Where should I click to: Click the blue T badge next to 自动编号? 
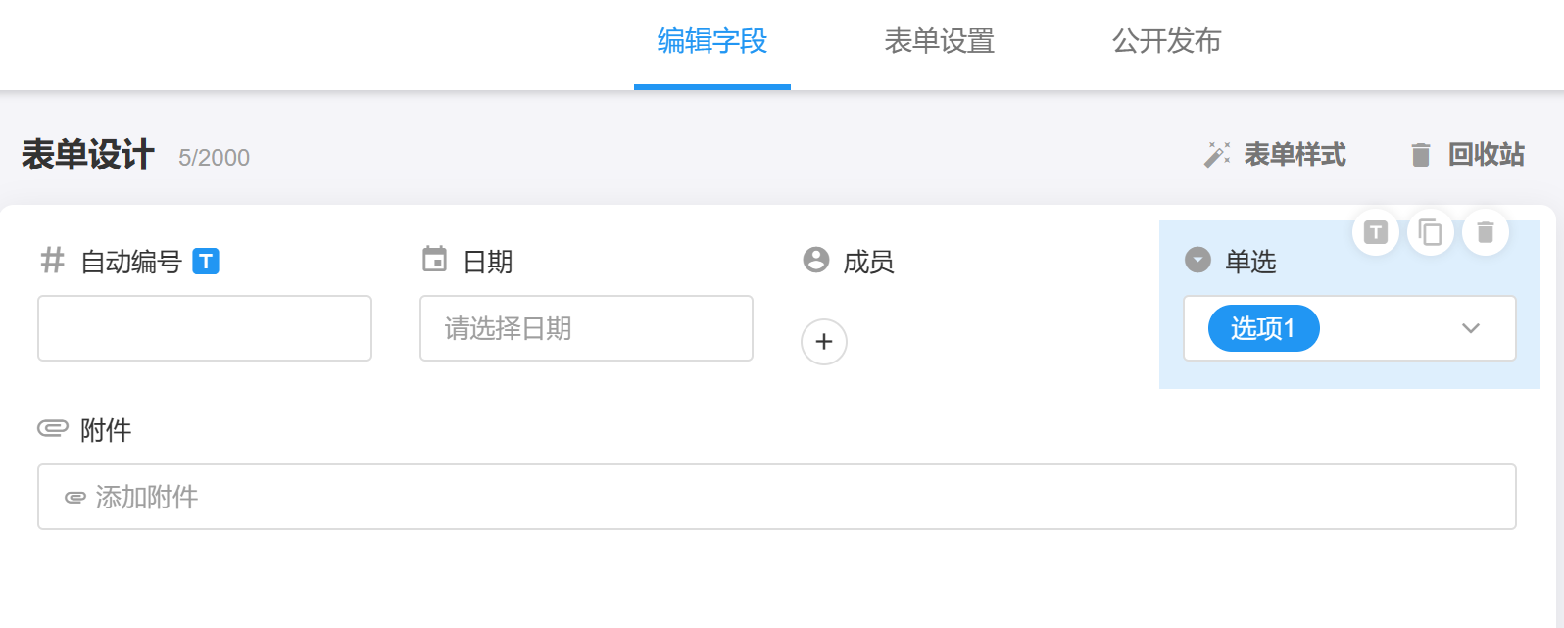(x=206, y=262)
